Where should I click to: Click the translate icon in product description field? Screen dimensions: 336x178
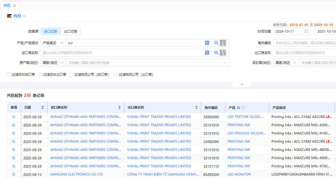point(207,43)
